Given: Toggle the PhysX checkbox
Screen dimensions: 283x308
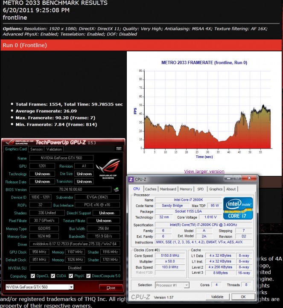Looking at the screenshot, I should click(x=71, y=276).
